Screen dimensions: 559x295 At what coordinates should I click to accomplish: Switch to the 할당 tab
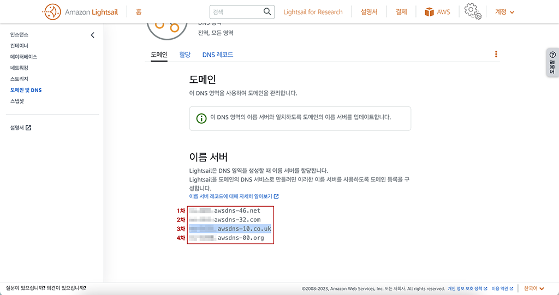(185, 55)
